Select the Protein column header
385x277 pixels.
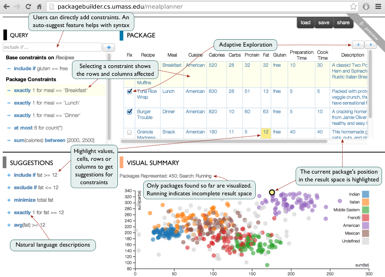point(252,55)
